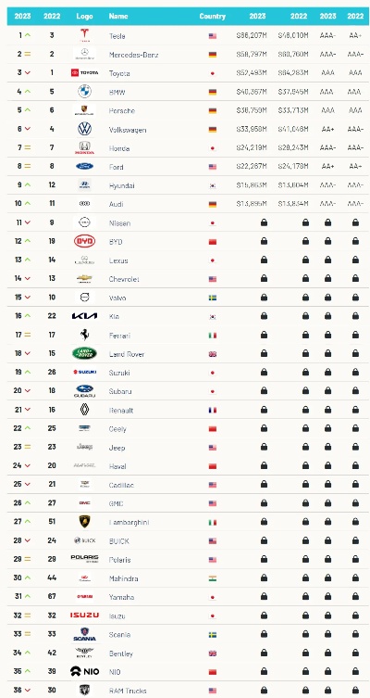This screenshot has height=698, width=370.
Task: Click the BMW roundel logo
Action: (x=84, y=92)
